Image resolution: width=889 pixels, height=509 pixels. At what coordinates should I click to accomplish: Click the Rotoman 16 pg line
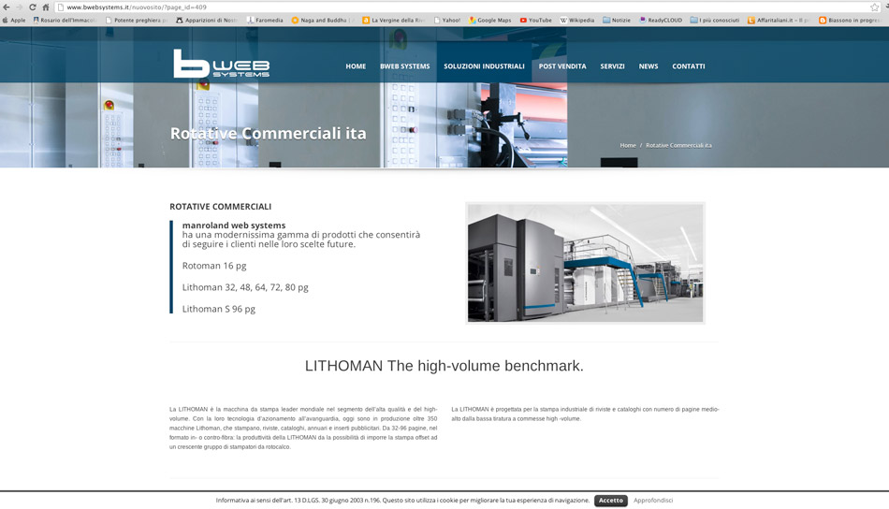(214, 266)
